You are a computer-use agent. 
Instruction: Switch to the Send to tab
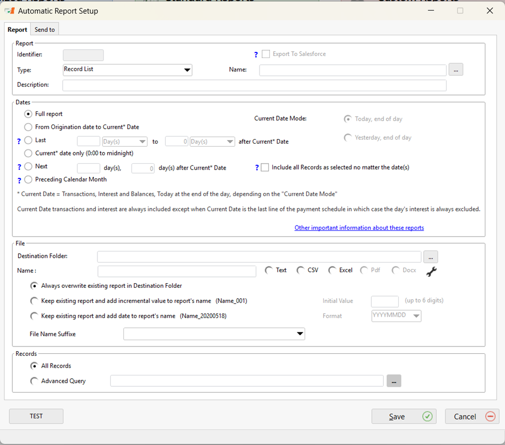click(45, 30)
